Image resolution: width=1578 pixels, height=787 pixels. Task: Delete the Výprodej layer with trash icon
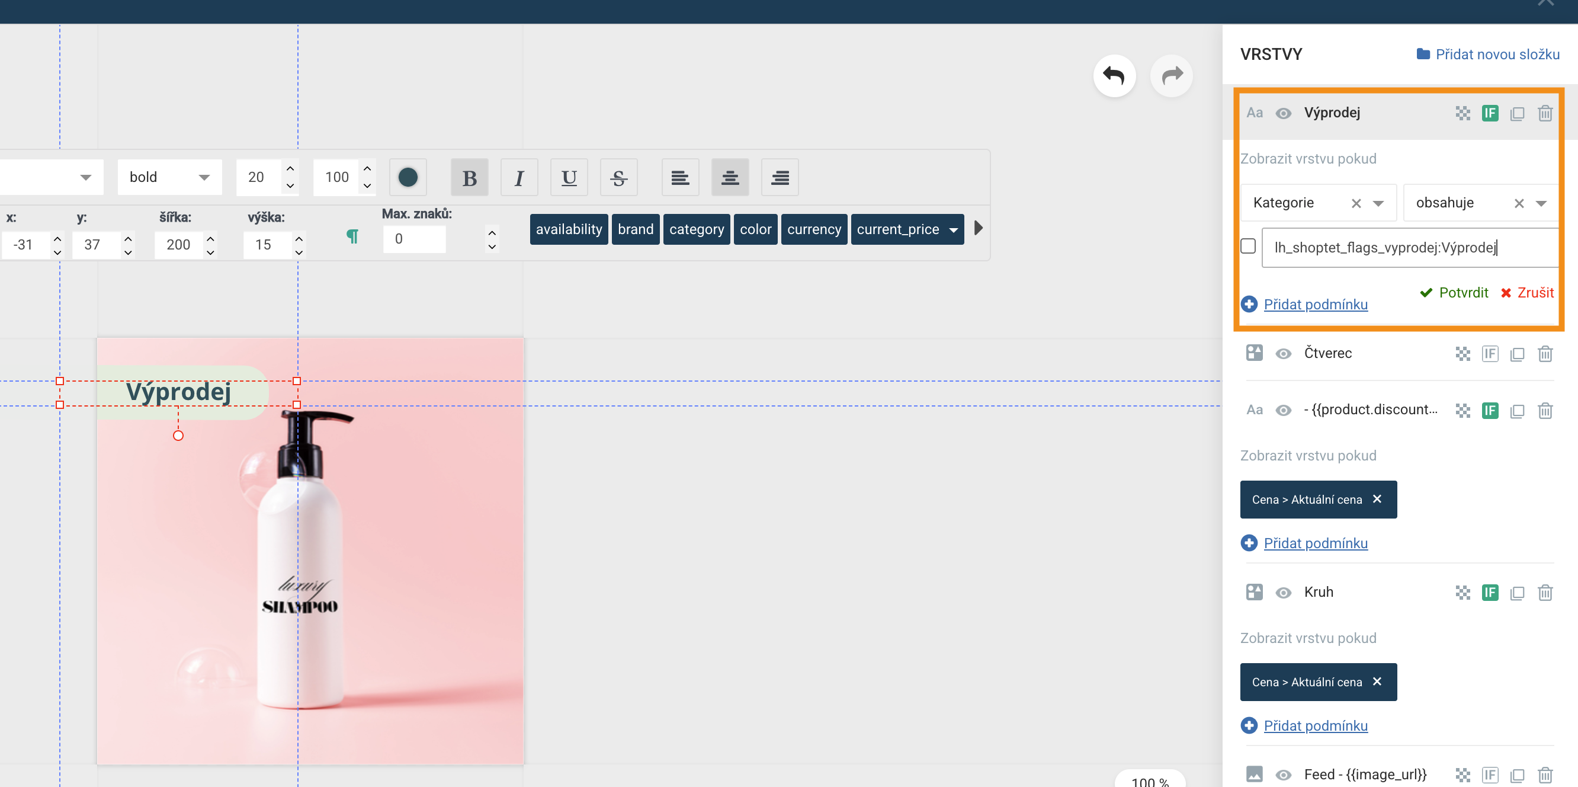(x=1544, y=113)
